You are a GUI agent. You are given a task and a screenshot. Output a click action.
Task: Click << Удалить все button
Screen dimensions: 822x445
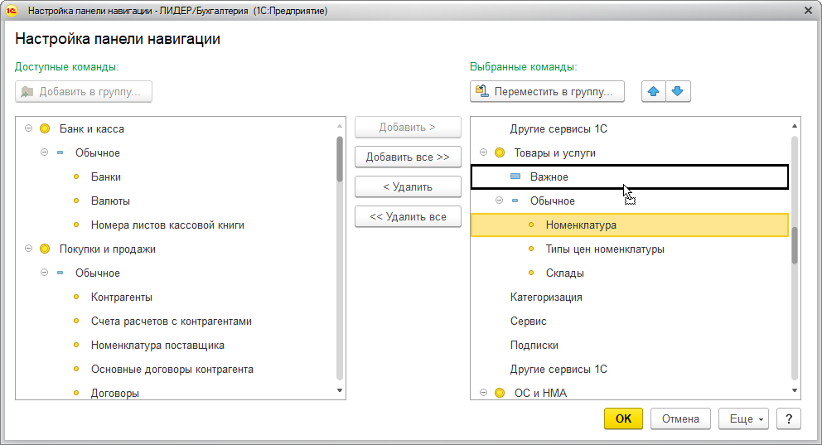408,216
